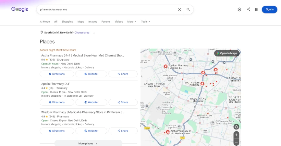Click the share icon in header
This screenshot has height=146, width=281.
(249, 9)
